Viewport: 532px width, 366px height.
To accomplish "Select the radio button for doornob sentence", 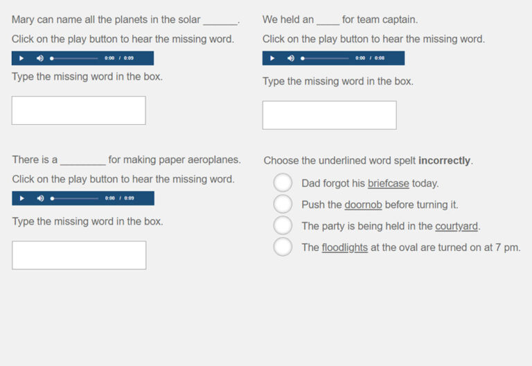I will pos(283,204).
